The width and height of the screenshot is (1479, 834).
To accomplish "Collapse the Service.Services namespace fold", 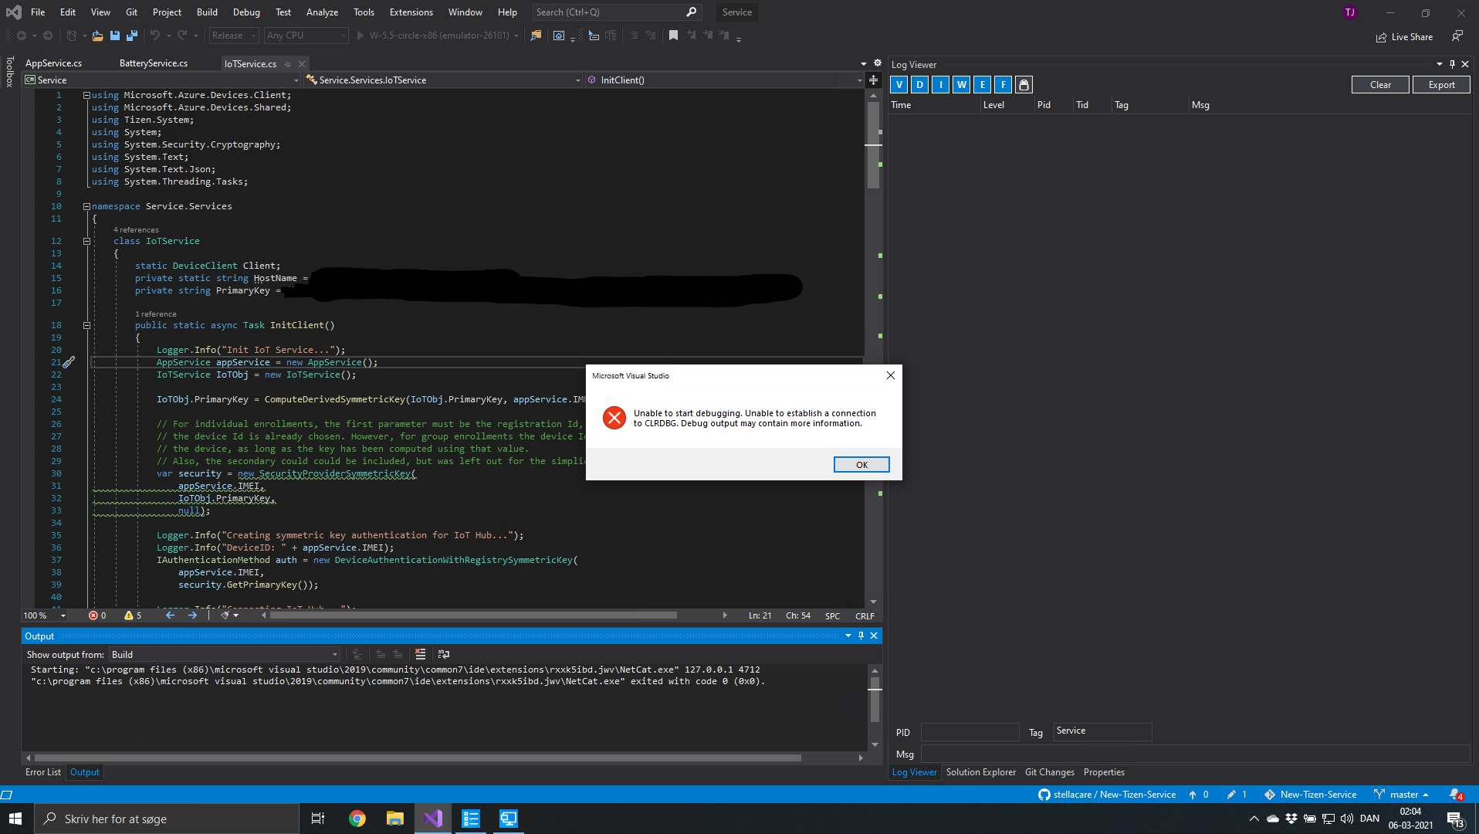I will [86, 206].
